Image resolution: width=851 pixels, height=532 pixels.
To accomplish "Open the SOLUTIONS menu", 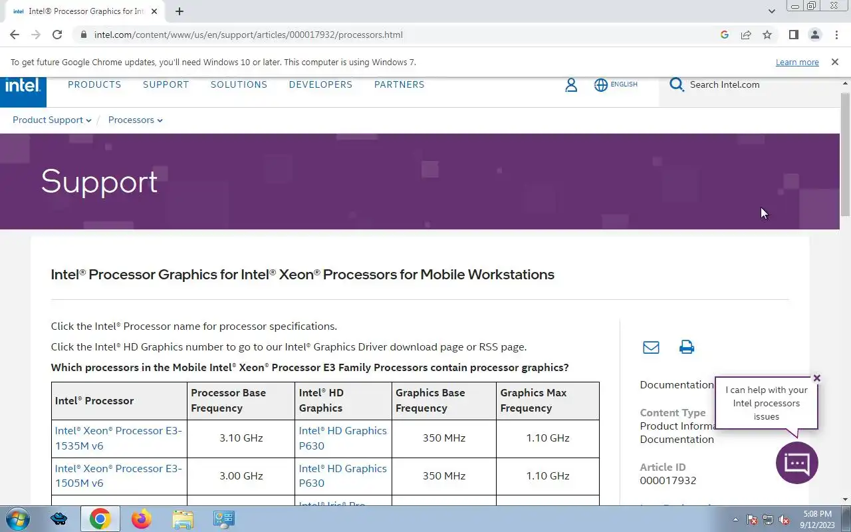I will [239, 84].
